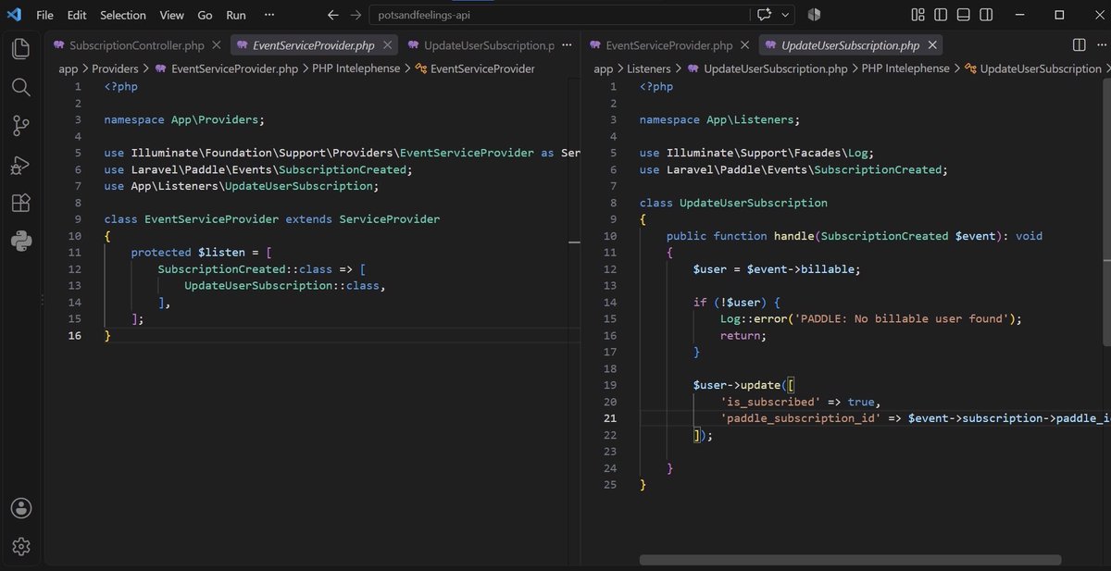
Task: Open the Selection menu
Action: 123,15
